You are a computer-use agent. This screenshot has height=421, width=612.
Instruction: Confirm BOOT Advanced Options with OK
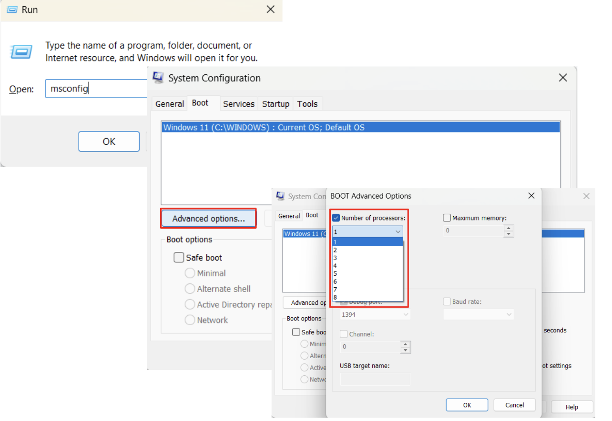467,404
